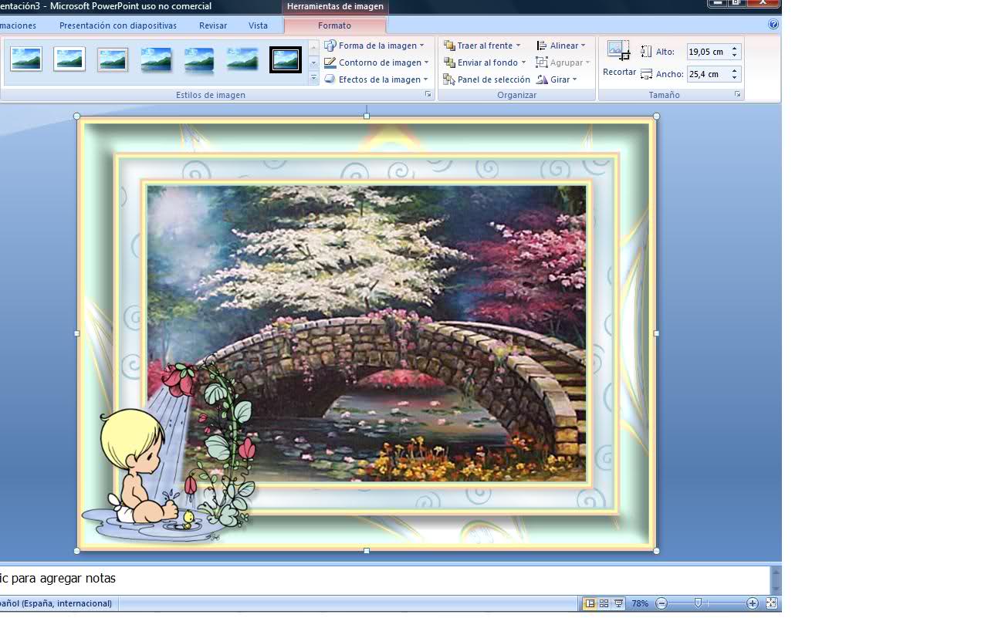The image size is (988, 618).
Task: Click the notes pane scroll up arrow
Action: click(776, 572)
